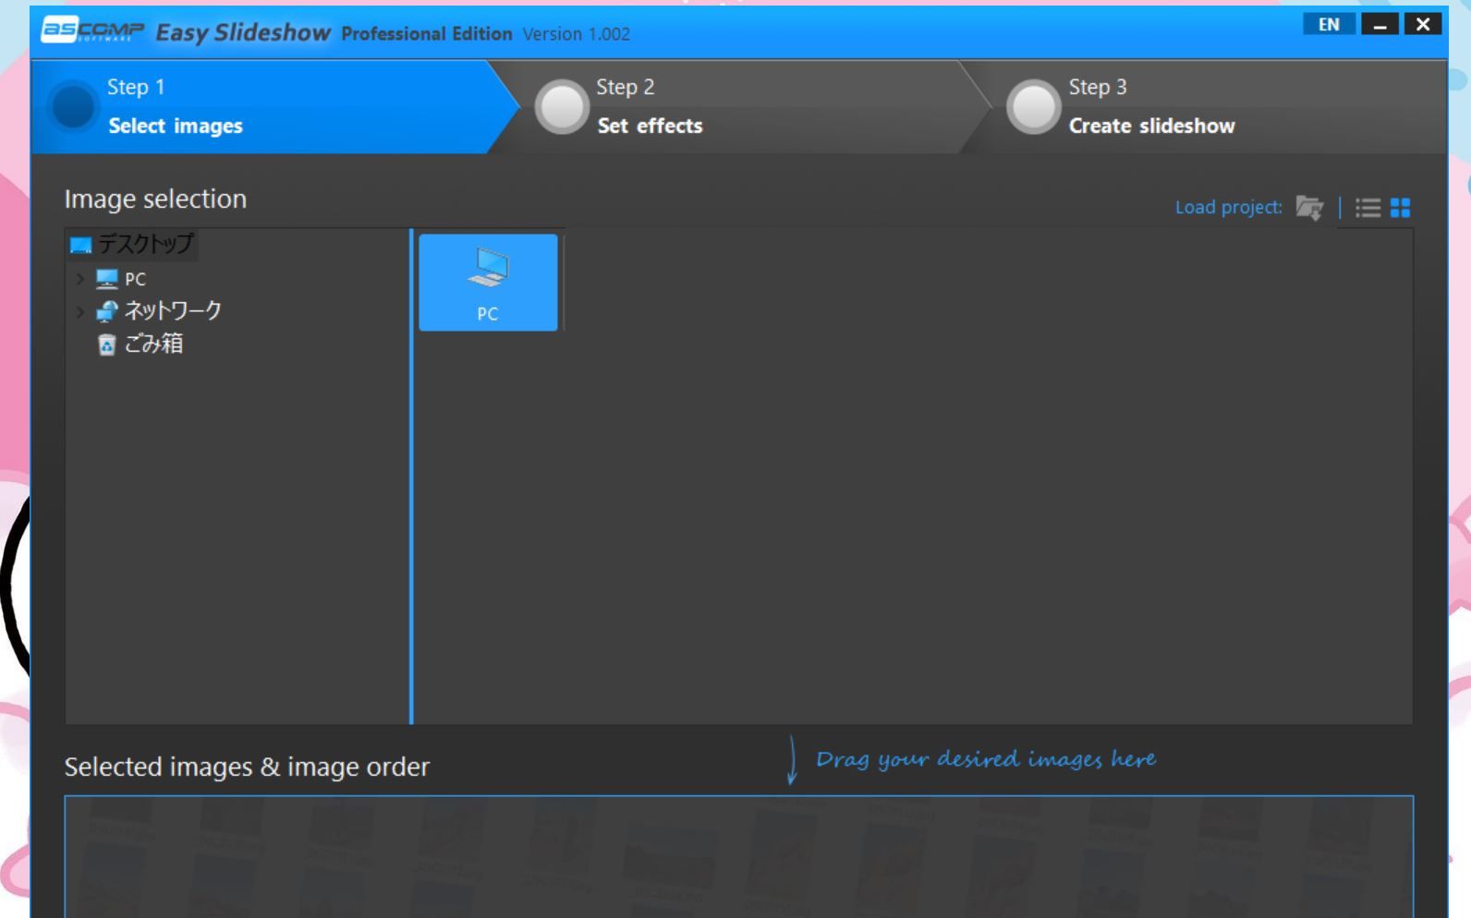
Task: Expand the PC tree node
Action: pos(80,278)
